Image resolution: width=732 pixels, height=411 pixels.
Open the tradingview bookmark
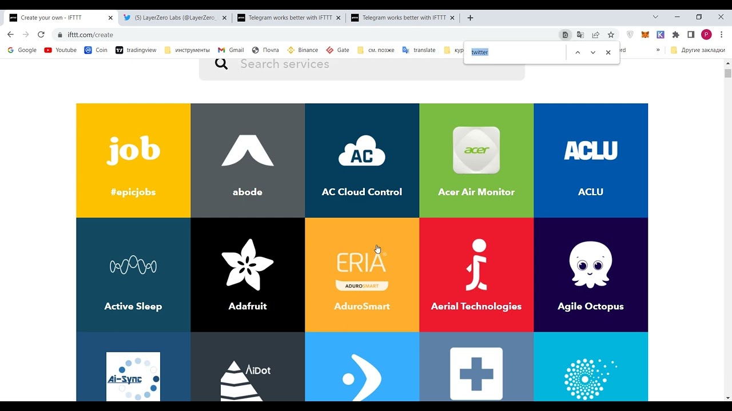[136, 50]
